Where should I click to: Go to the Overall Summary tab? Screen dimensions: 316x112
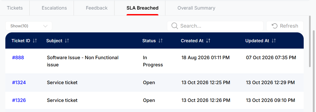(x=196, y=8)
